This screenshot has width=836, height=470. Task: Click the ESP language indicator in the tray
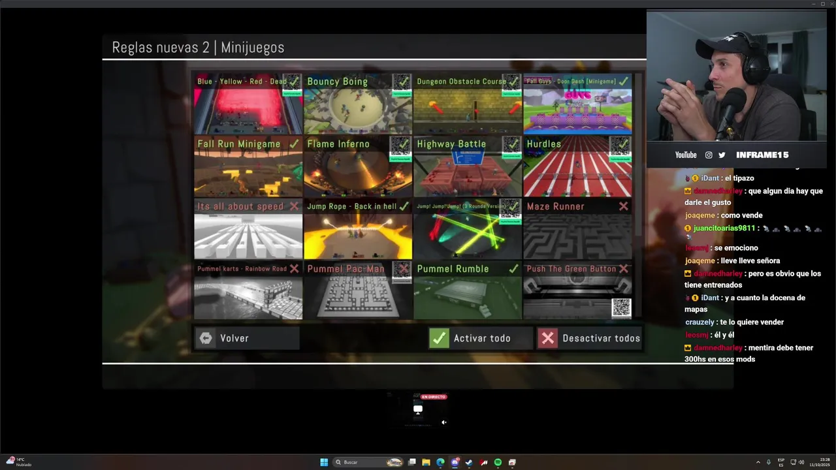[781, 462]
